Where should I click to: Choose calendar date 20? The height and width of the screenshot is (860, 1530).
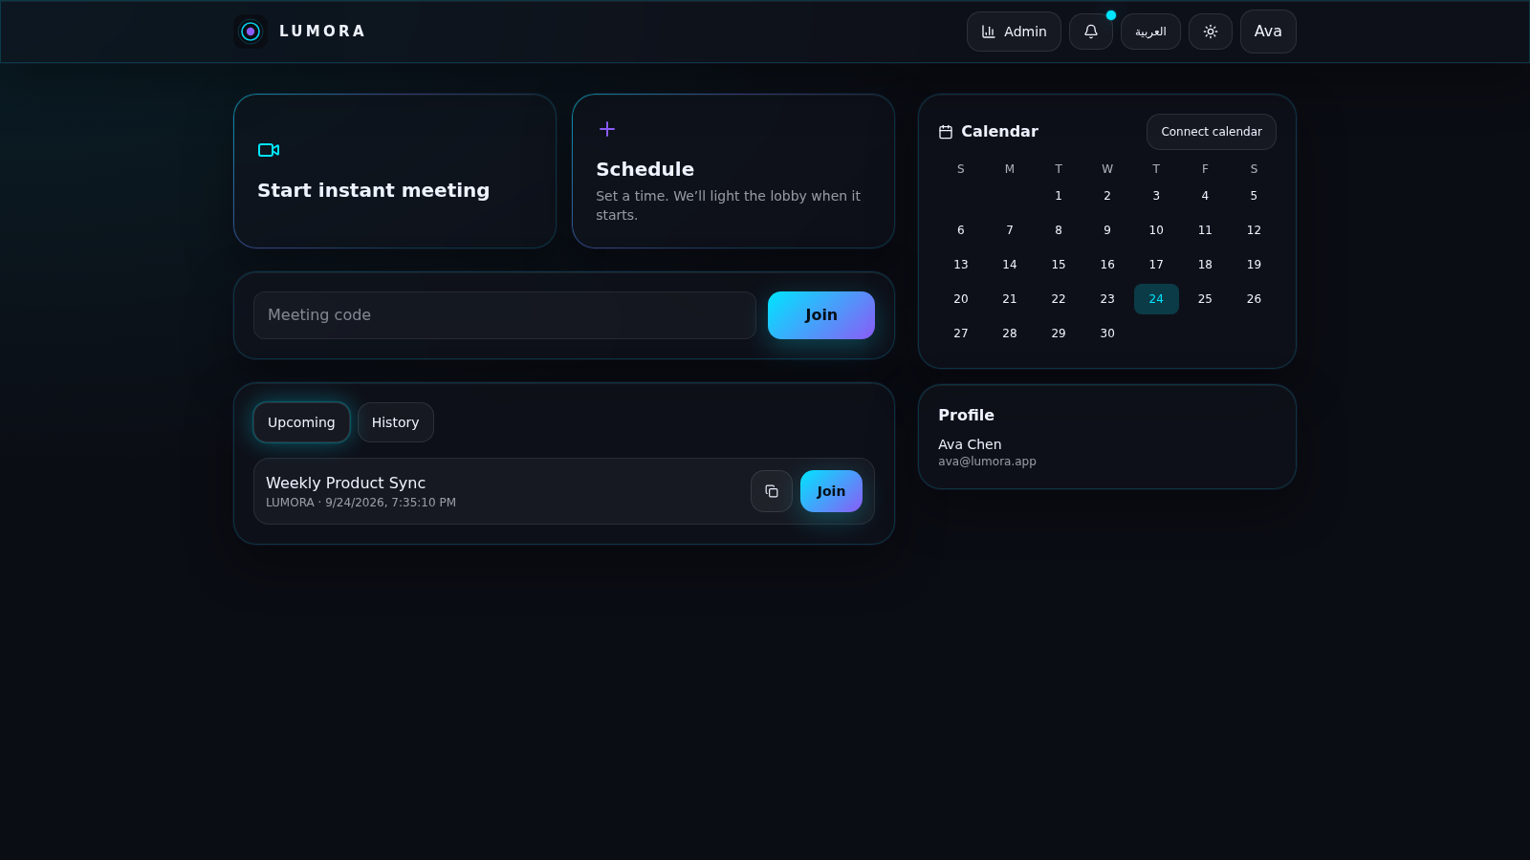click(961, 299)
